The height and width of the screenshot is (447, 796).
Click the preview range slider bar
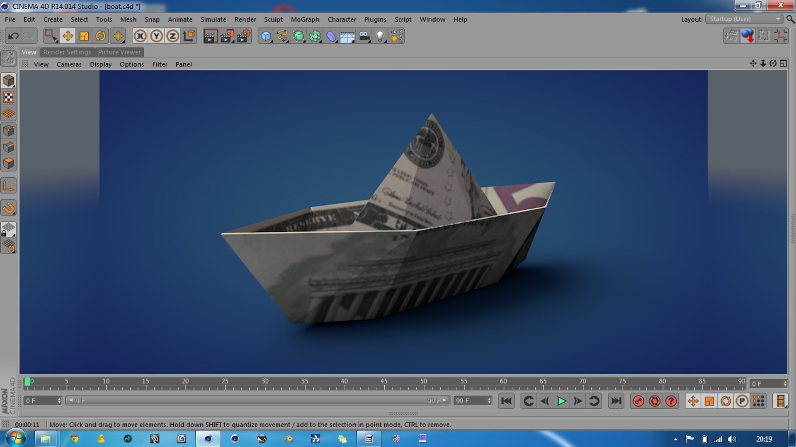tap(258, 401)
